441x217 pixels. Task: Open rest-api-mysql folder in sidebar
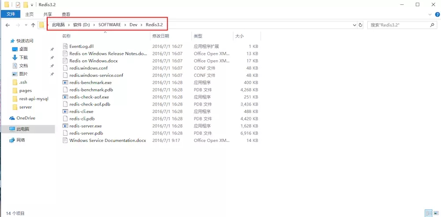(x=34, y=99)
